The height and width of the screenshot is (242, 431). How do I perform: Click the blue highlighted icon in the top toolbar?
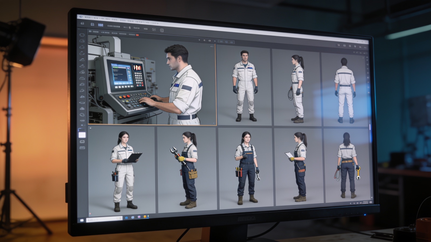[x=100, y=25]
